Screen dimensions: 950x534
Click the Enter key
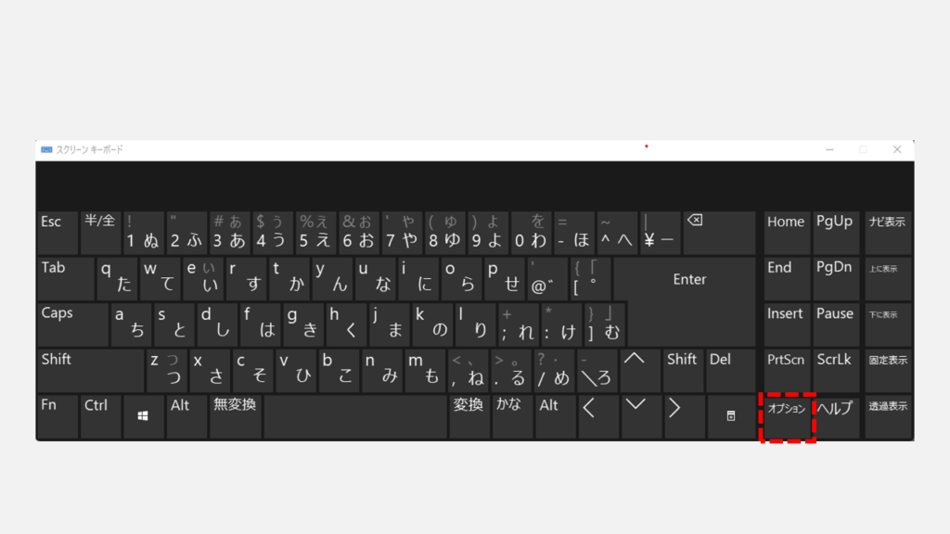[685, 279]
